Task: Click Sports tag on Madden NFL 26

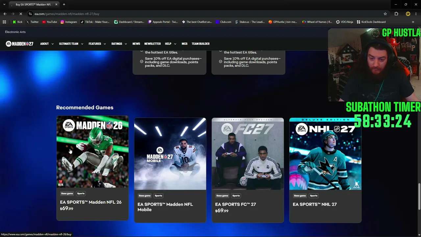Action: point(81,194)
